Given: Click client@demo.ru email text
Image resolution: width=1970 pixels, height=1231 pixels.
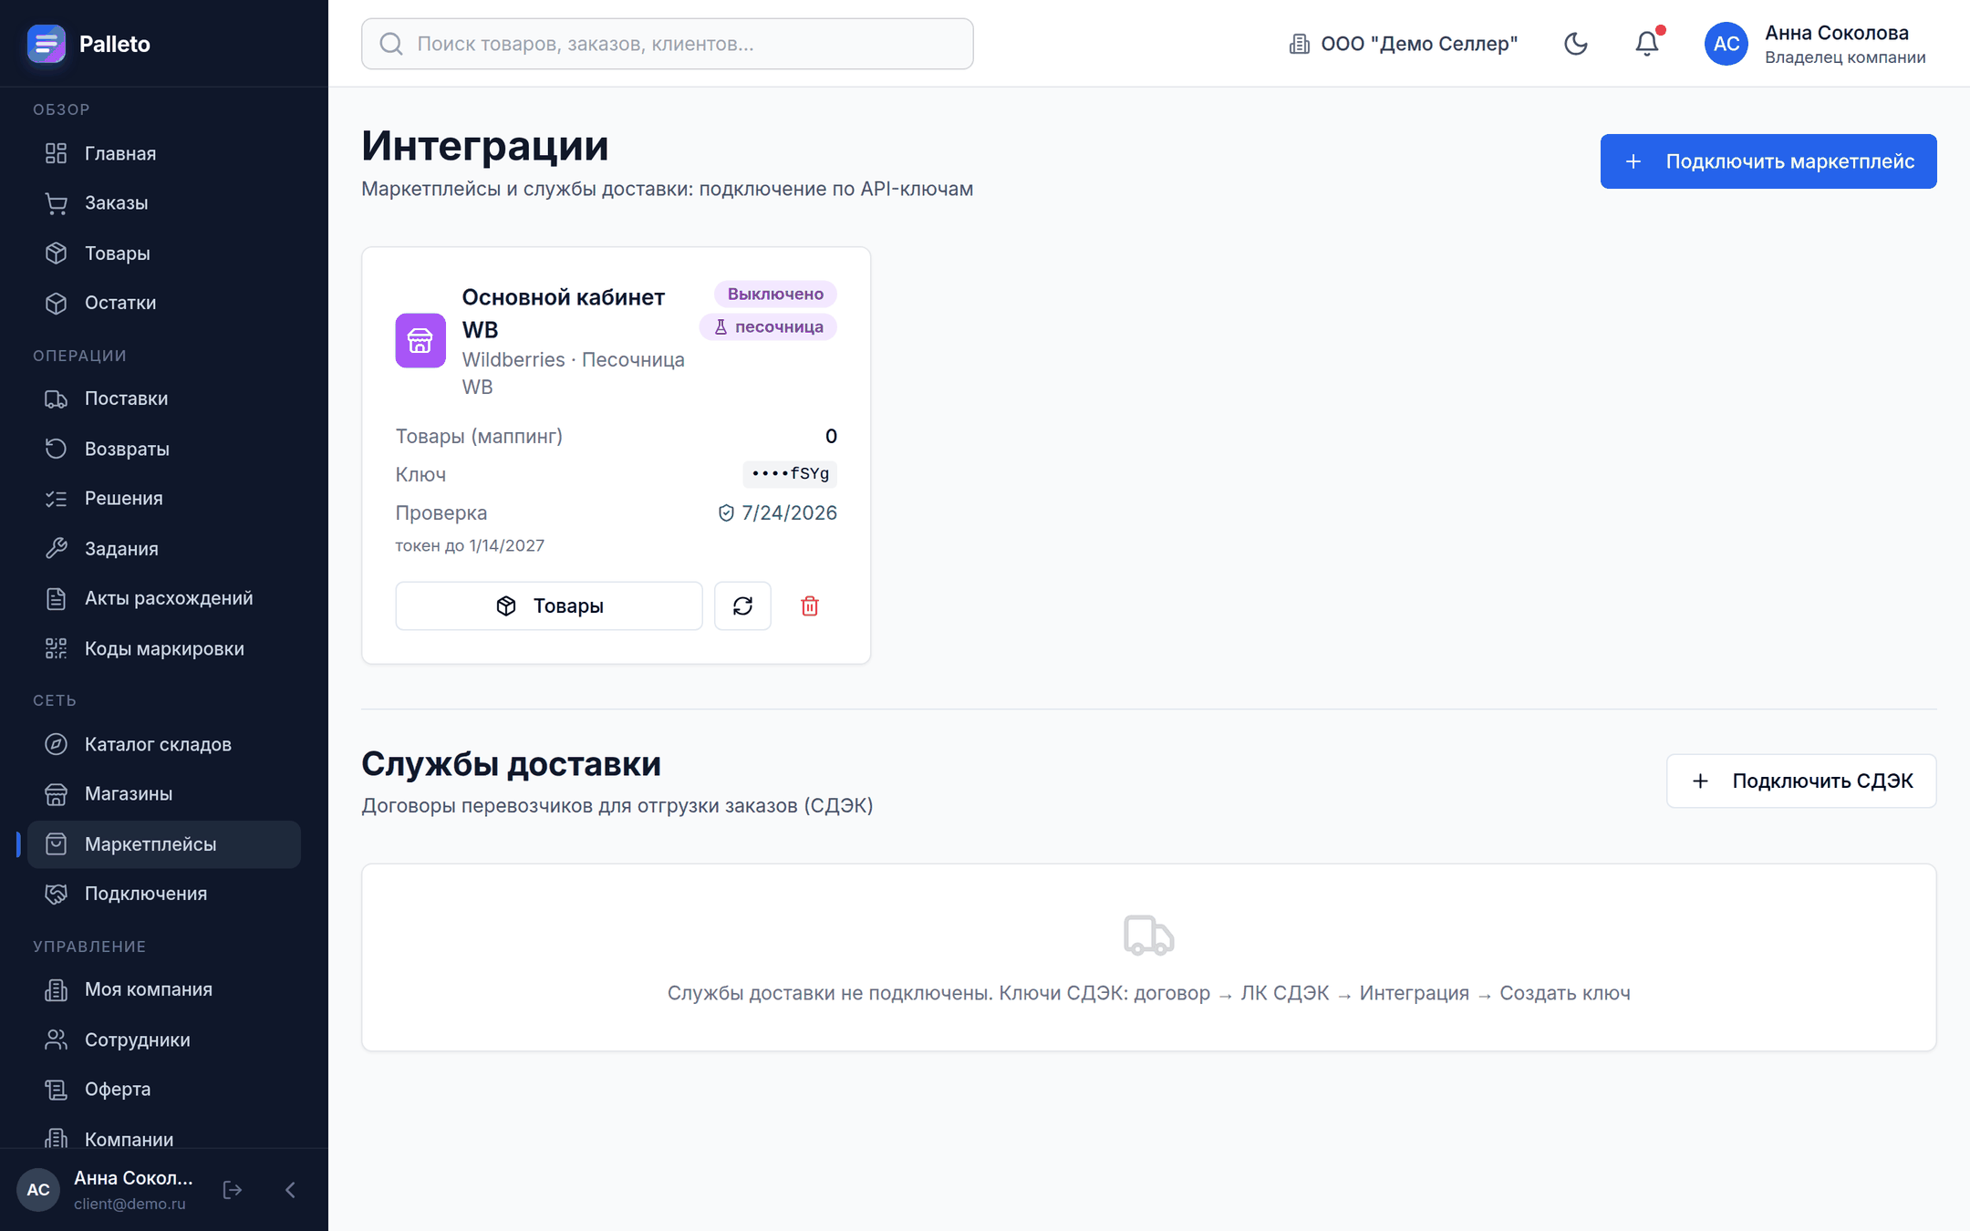Looking at the screenshot, I should tap(130, 1204).
